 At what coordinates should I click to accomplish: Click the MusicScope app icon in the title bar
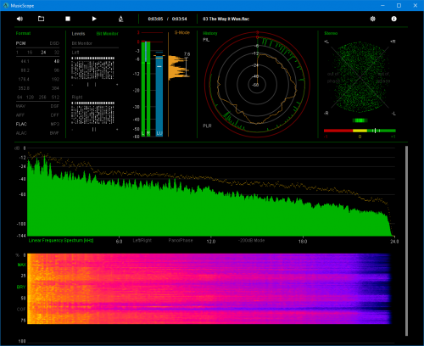[x=6, y=5]
